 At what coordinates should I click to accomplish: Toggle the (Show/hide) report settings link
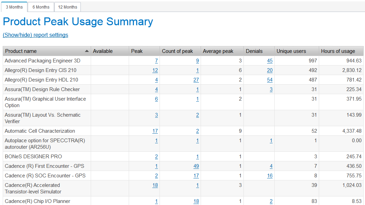click(x=35, y=35)
